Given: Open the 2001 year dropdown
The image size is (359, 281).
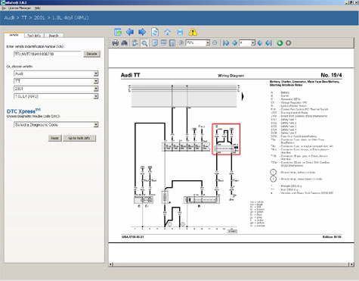Looking at the screenshot, I should click(96, 89).
